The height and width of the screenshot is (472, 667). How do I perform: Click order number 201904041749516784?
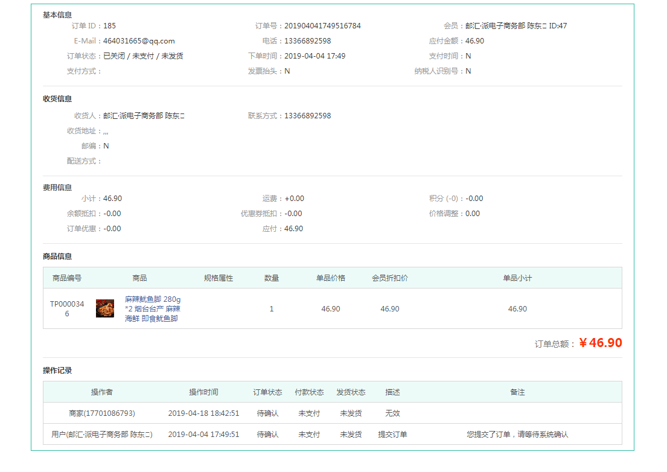coord(322,26)
